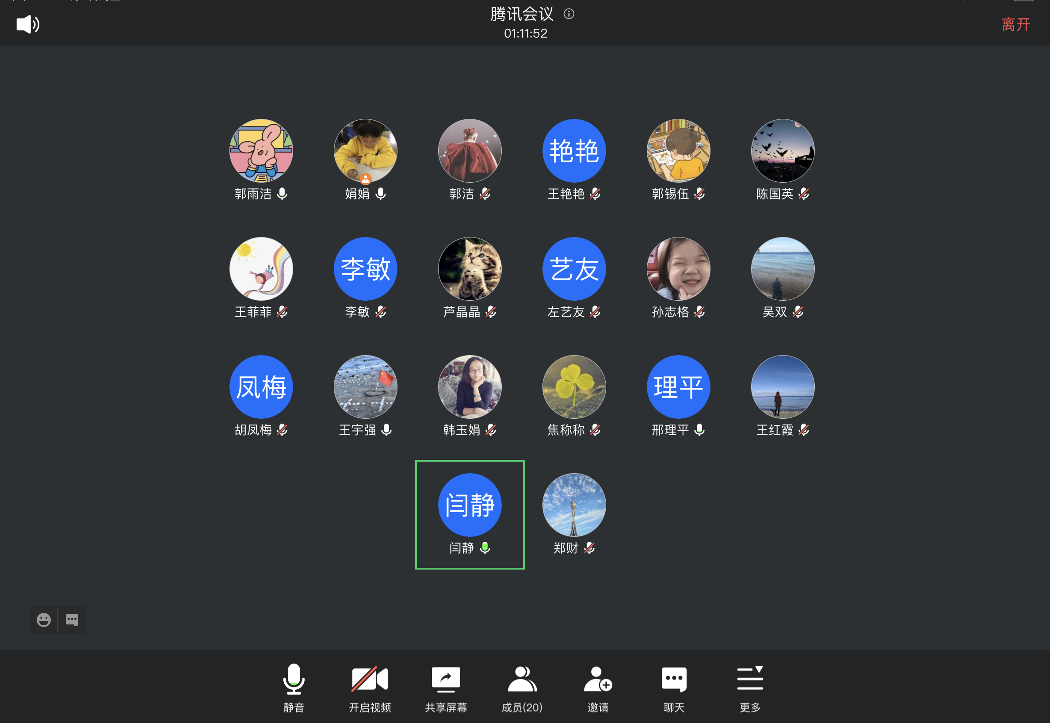
Task: Click 闫静's green microphone indicator
Action: click(485, 548)
